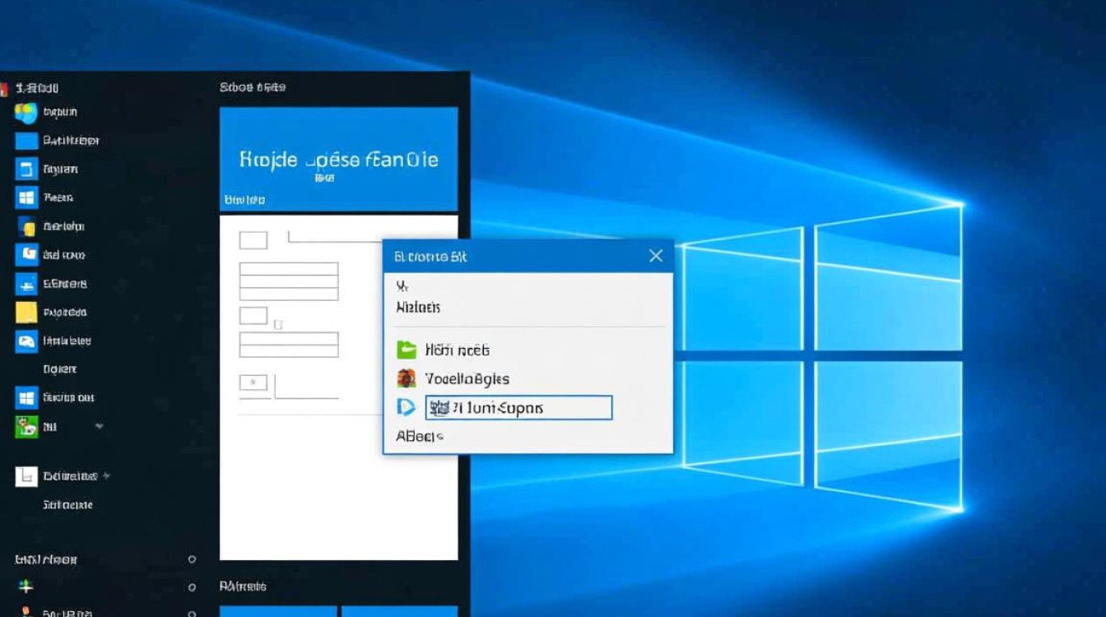Select the radio circle beside the green plus row
The width and height of the screenshot is (1106, 617).
[192, 587]
